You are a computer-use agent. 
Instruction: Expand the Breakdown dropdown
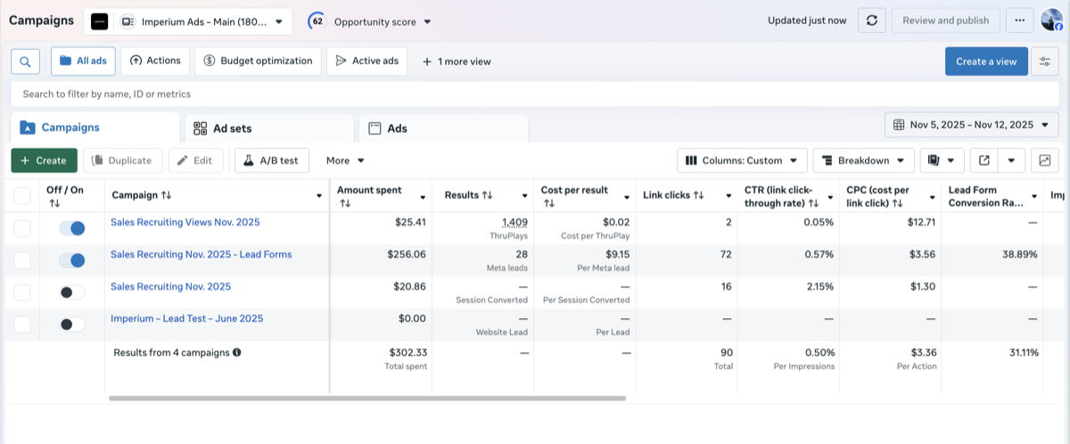(x=863, y=160)
